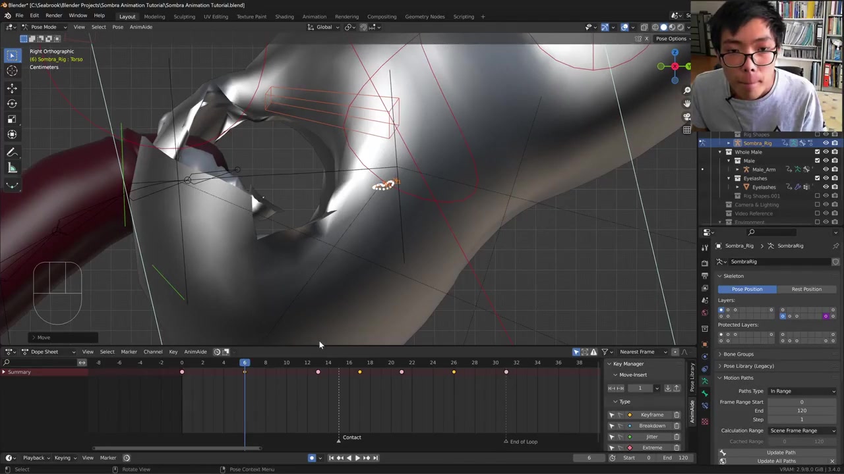Click the viewport zoom magnifier icon
844x474 pixels.
coord(687,90)
